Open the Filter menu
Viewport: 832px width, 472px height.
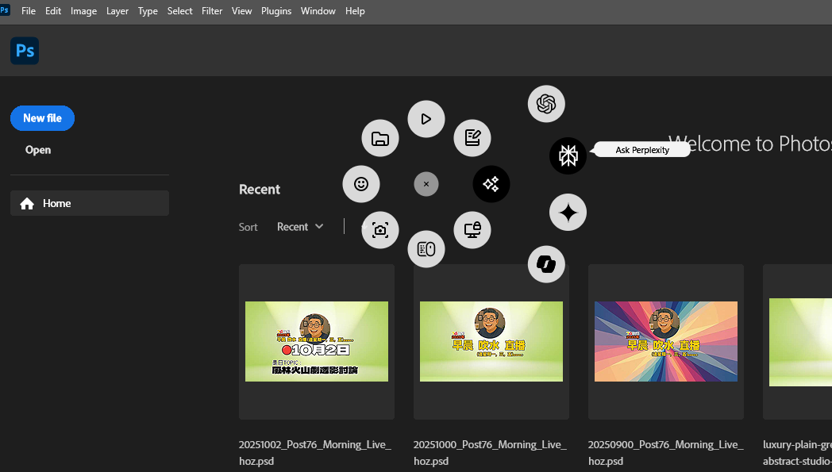coord(212,11)
